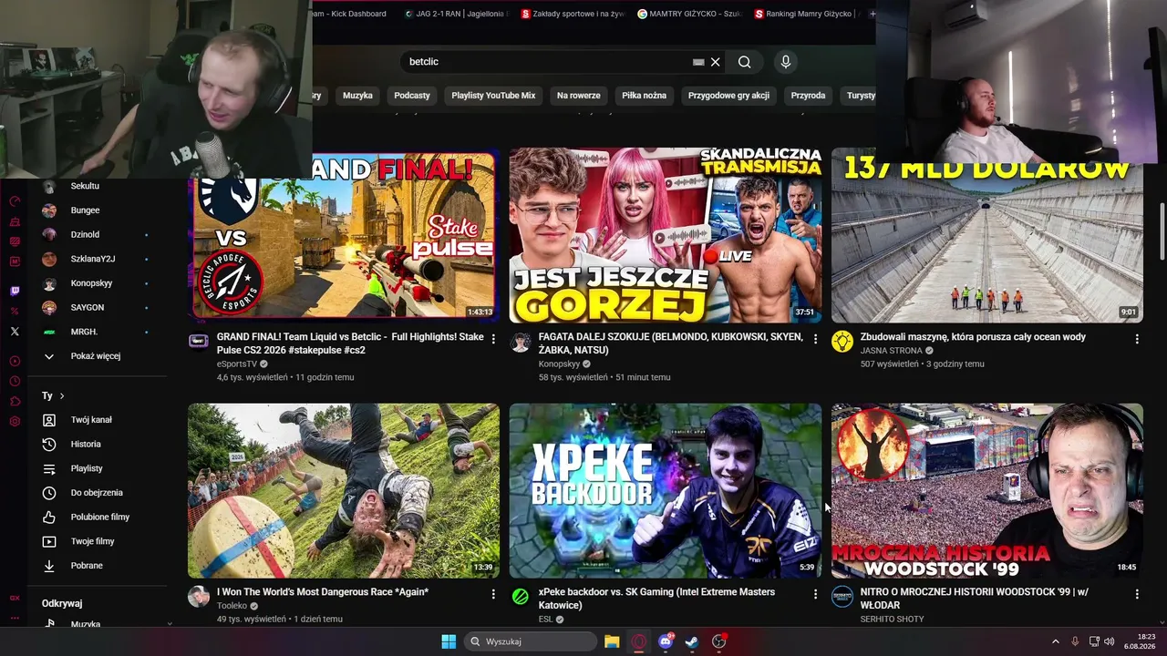Select the Przyroda filter chip

coord(808,96)
